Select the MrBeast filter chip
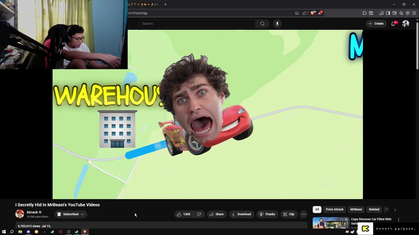The image size is (419, 235). [356, 210]
